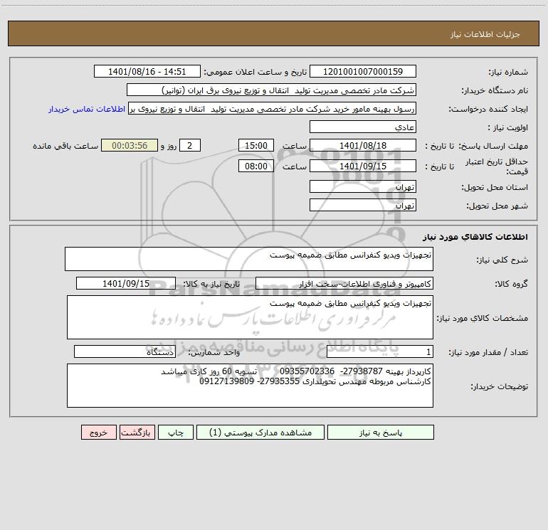The width and height of the screenshot is (548, 530).
Task: Click the شهر محل تحویل label
Action: [497, 206]
